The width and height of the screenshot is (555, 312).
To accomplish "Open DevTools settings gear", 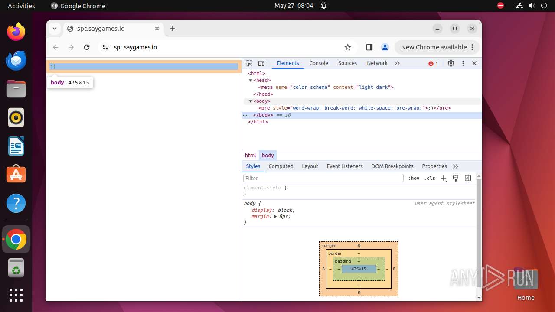I will point(451,63).
